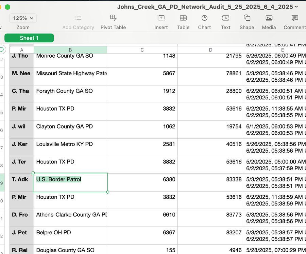The image size is (306, 254).
Task: Select the cell with value 6367
Action: pos(142,235)
